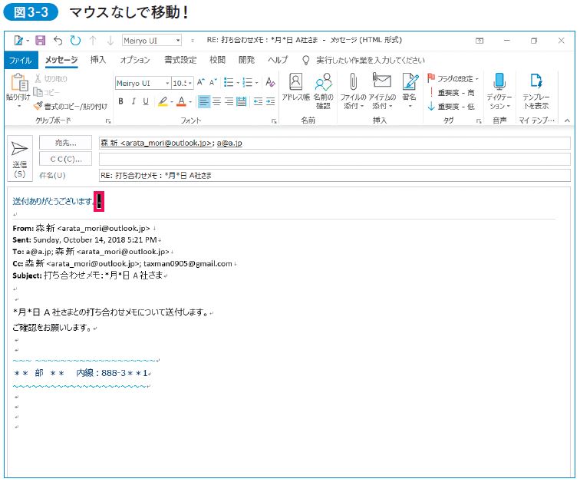Go to previous item arrow
Viewport: 580px width, 482px height.
point(93,41)
